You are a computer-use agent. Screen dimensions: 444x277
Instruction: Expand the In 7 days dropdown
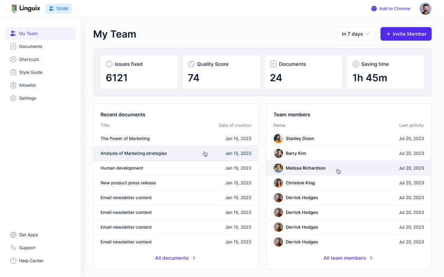tap(356, 34)
